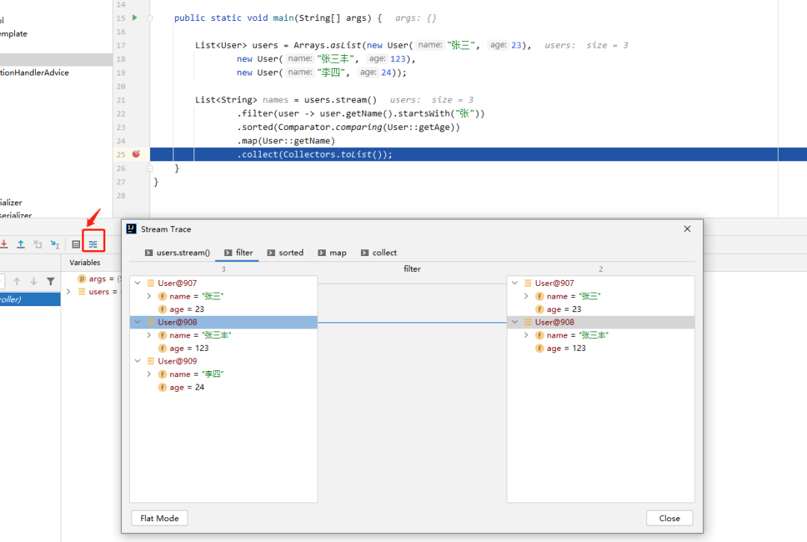Click the Trace Current Stream Chain icon

93,244
